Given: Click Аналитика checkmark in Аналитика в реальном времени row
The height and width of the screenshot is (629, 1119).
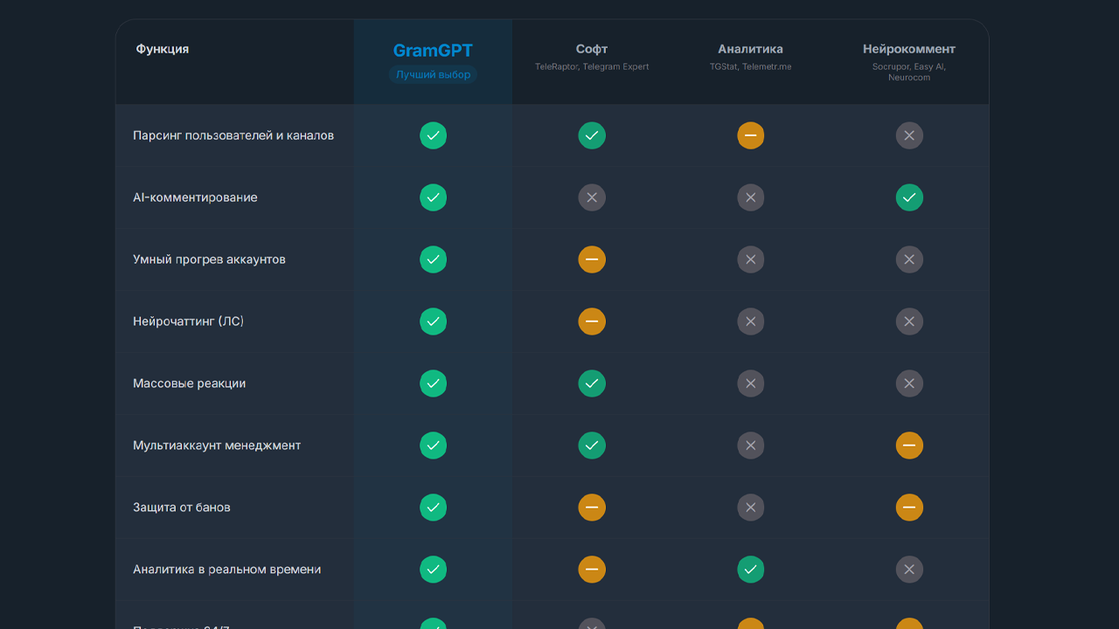Looking at the screenshot, I should 750,570.
